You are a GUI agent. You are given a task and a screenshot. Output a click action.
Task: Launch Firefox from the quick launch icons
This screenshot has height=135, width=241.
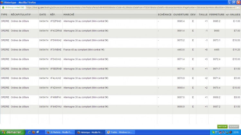pos(33,132)
